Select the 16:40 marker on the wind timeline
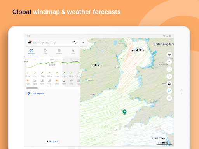Image resolution: width=199 pixels, height=149 pixels. tap(52, 59)
